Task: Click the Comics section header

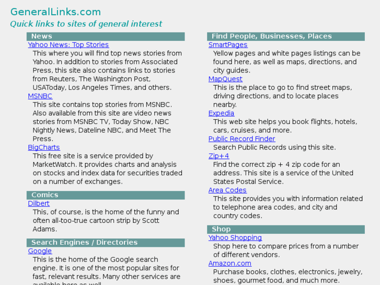Action: (x=106, y=195)
